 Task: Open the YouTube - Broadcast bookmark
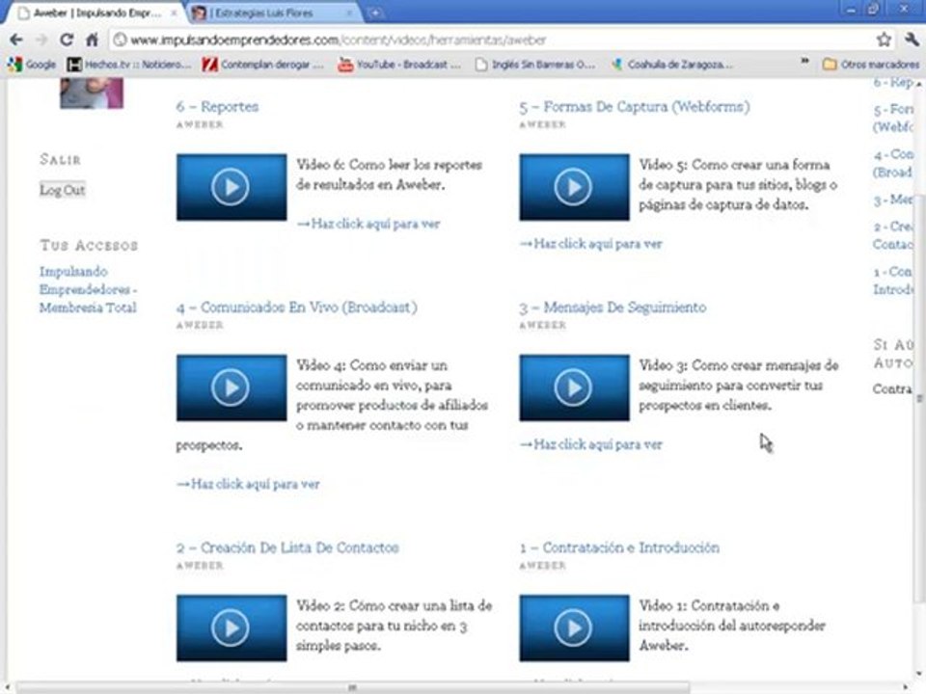(x=398, y=65)
